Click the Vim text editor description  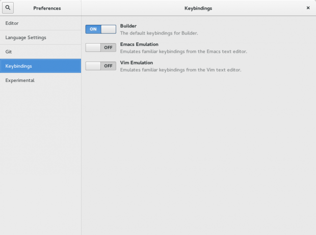180,70
